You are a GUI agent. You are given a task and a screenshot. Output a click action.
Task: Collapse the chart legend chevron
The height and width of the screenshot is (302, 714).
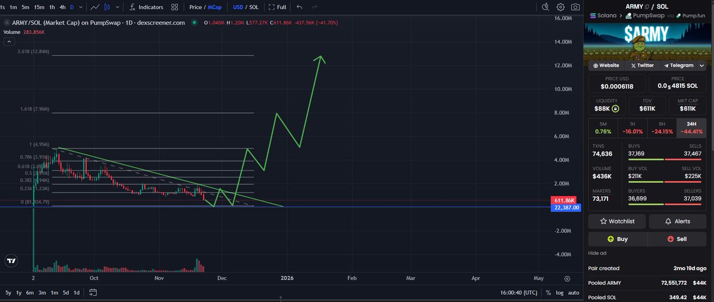(8, 42)
